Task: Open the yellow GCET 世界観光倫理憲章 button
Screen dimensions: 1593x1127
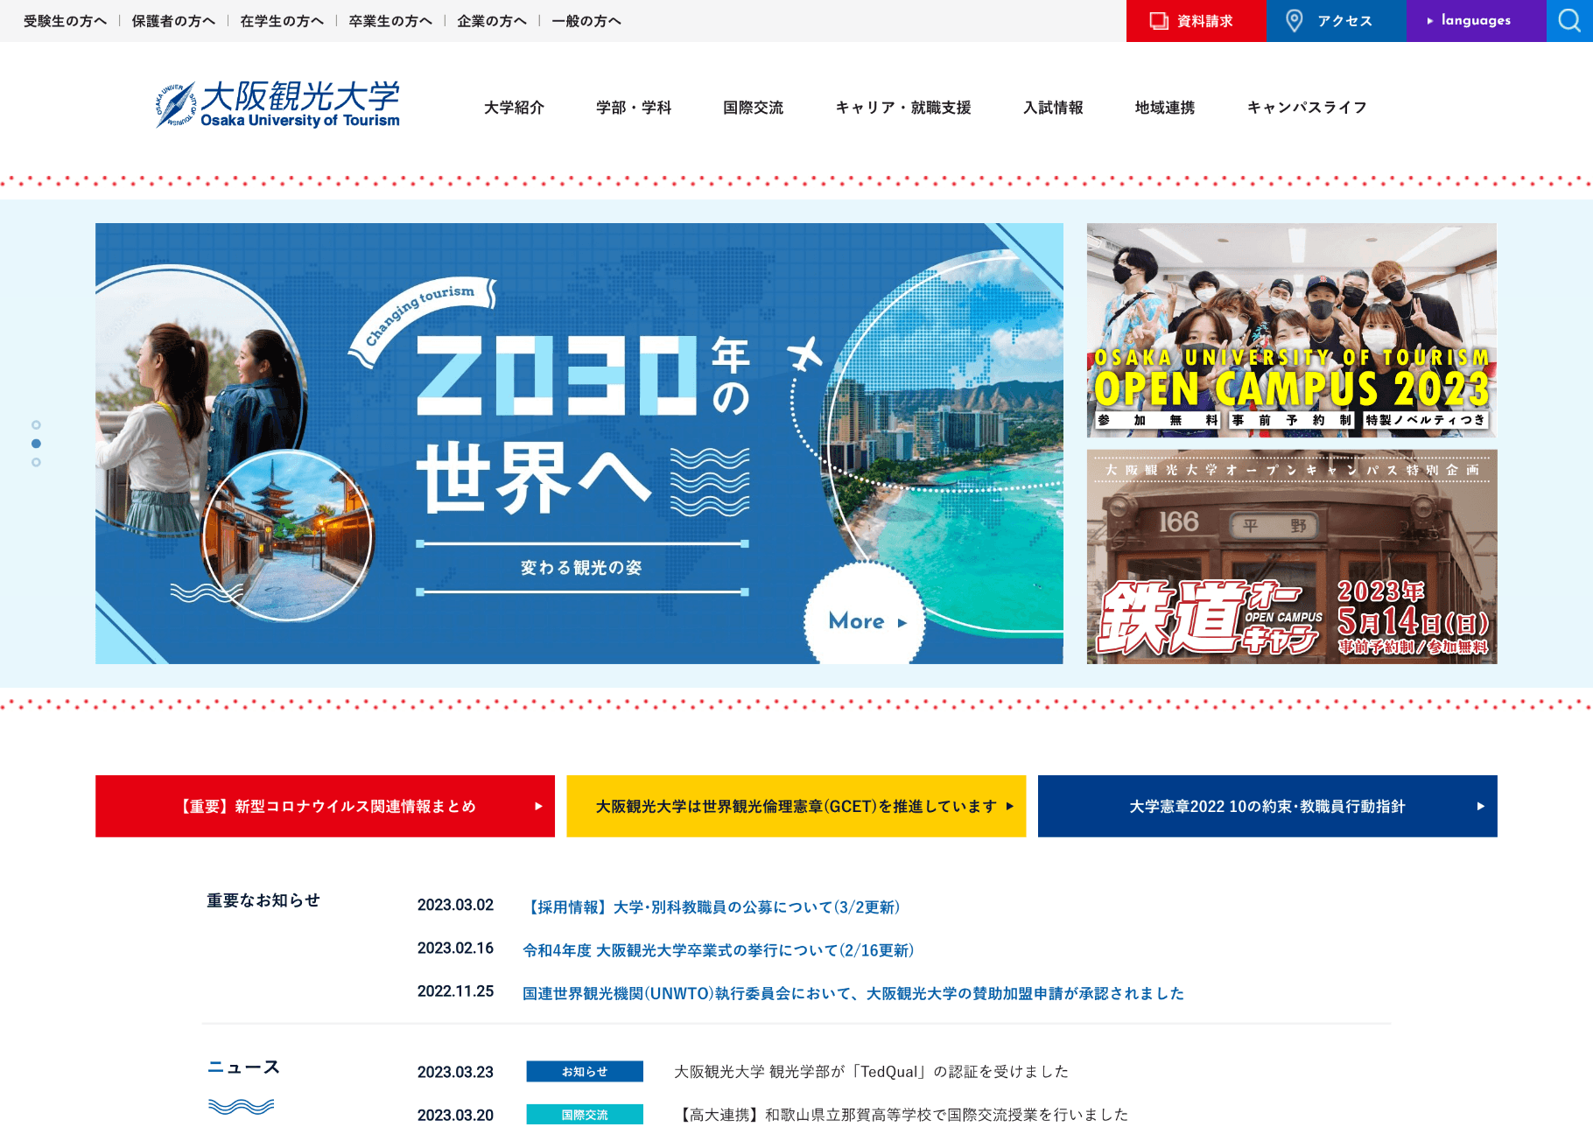Action: point(796,806)
